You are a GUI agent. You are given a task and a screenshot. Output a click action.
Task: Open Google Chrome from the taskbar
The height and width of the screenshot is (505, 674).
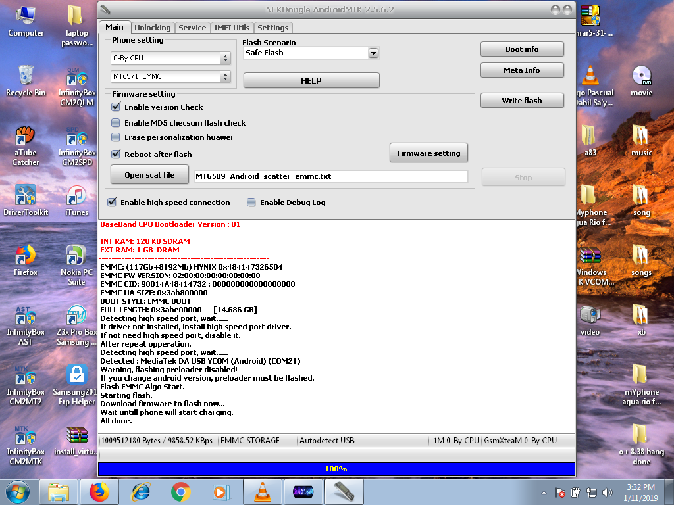(181, 492)
